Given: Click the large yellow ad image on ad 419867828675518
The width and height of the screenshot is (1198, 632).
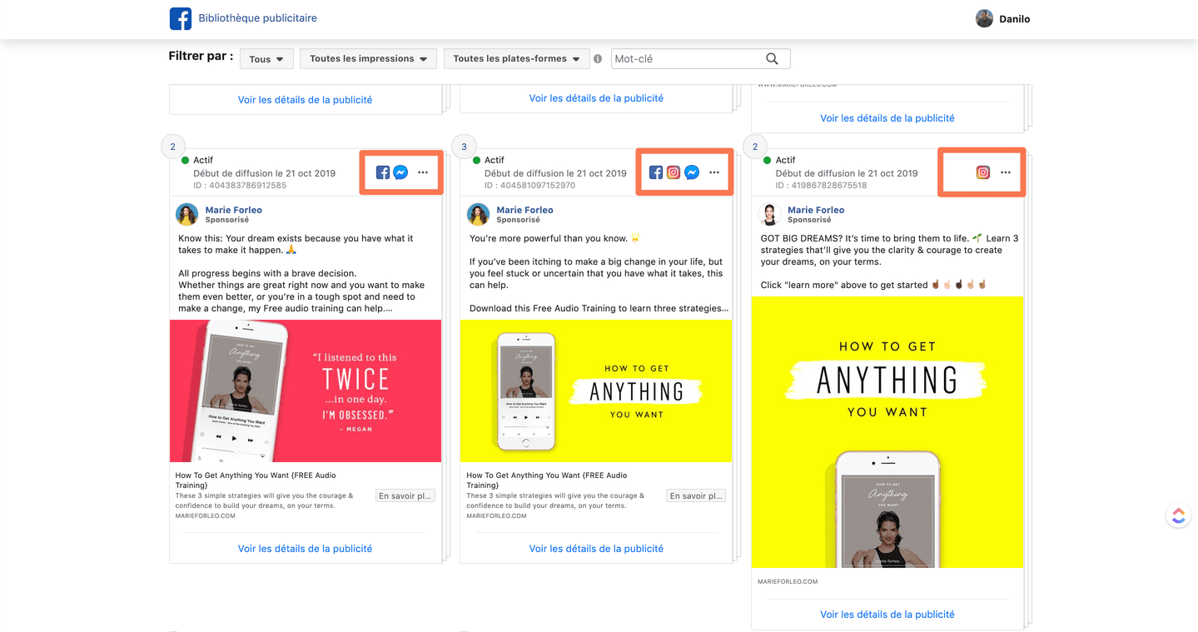Looking at the screenshot, I should coord(887,432).
